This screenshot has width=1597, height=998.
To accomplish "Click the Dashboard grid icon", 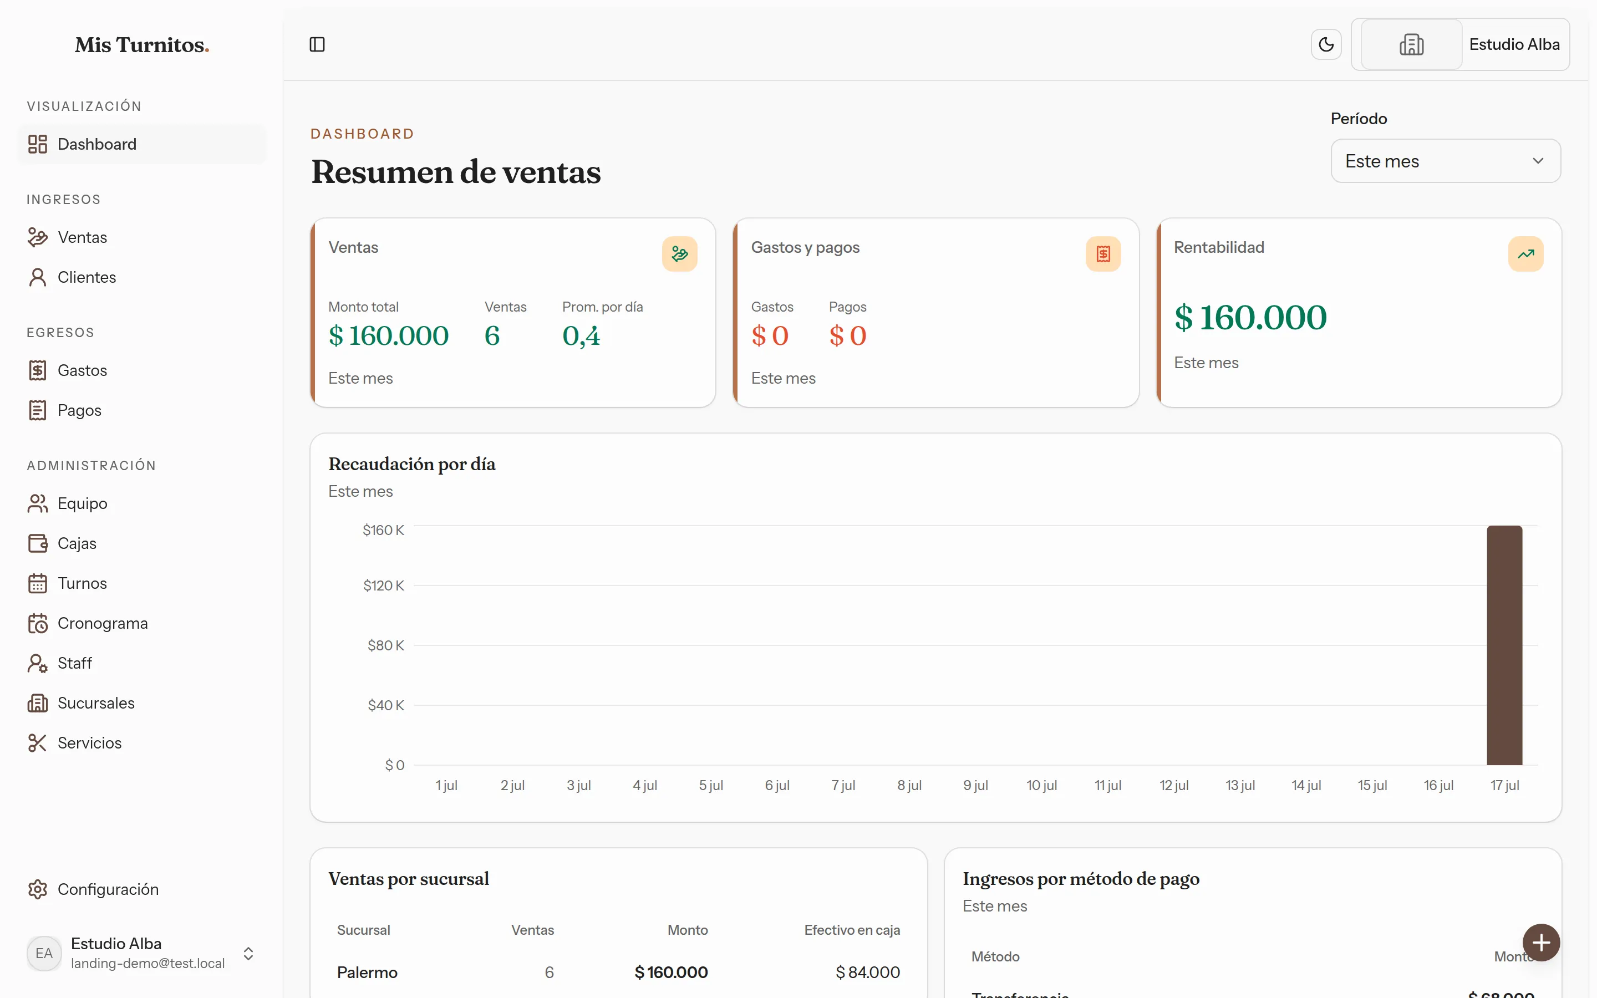I will click(x=38, y=144).
